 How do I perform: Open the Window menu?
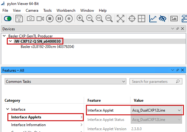pyautogui.click(x=87, y=11)
